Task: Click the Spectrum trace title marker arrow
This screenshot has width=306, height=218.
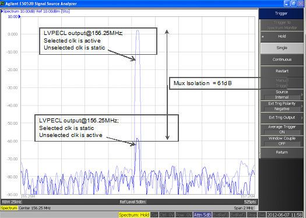Action: [x=2, y=11]
